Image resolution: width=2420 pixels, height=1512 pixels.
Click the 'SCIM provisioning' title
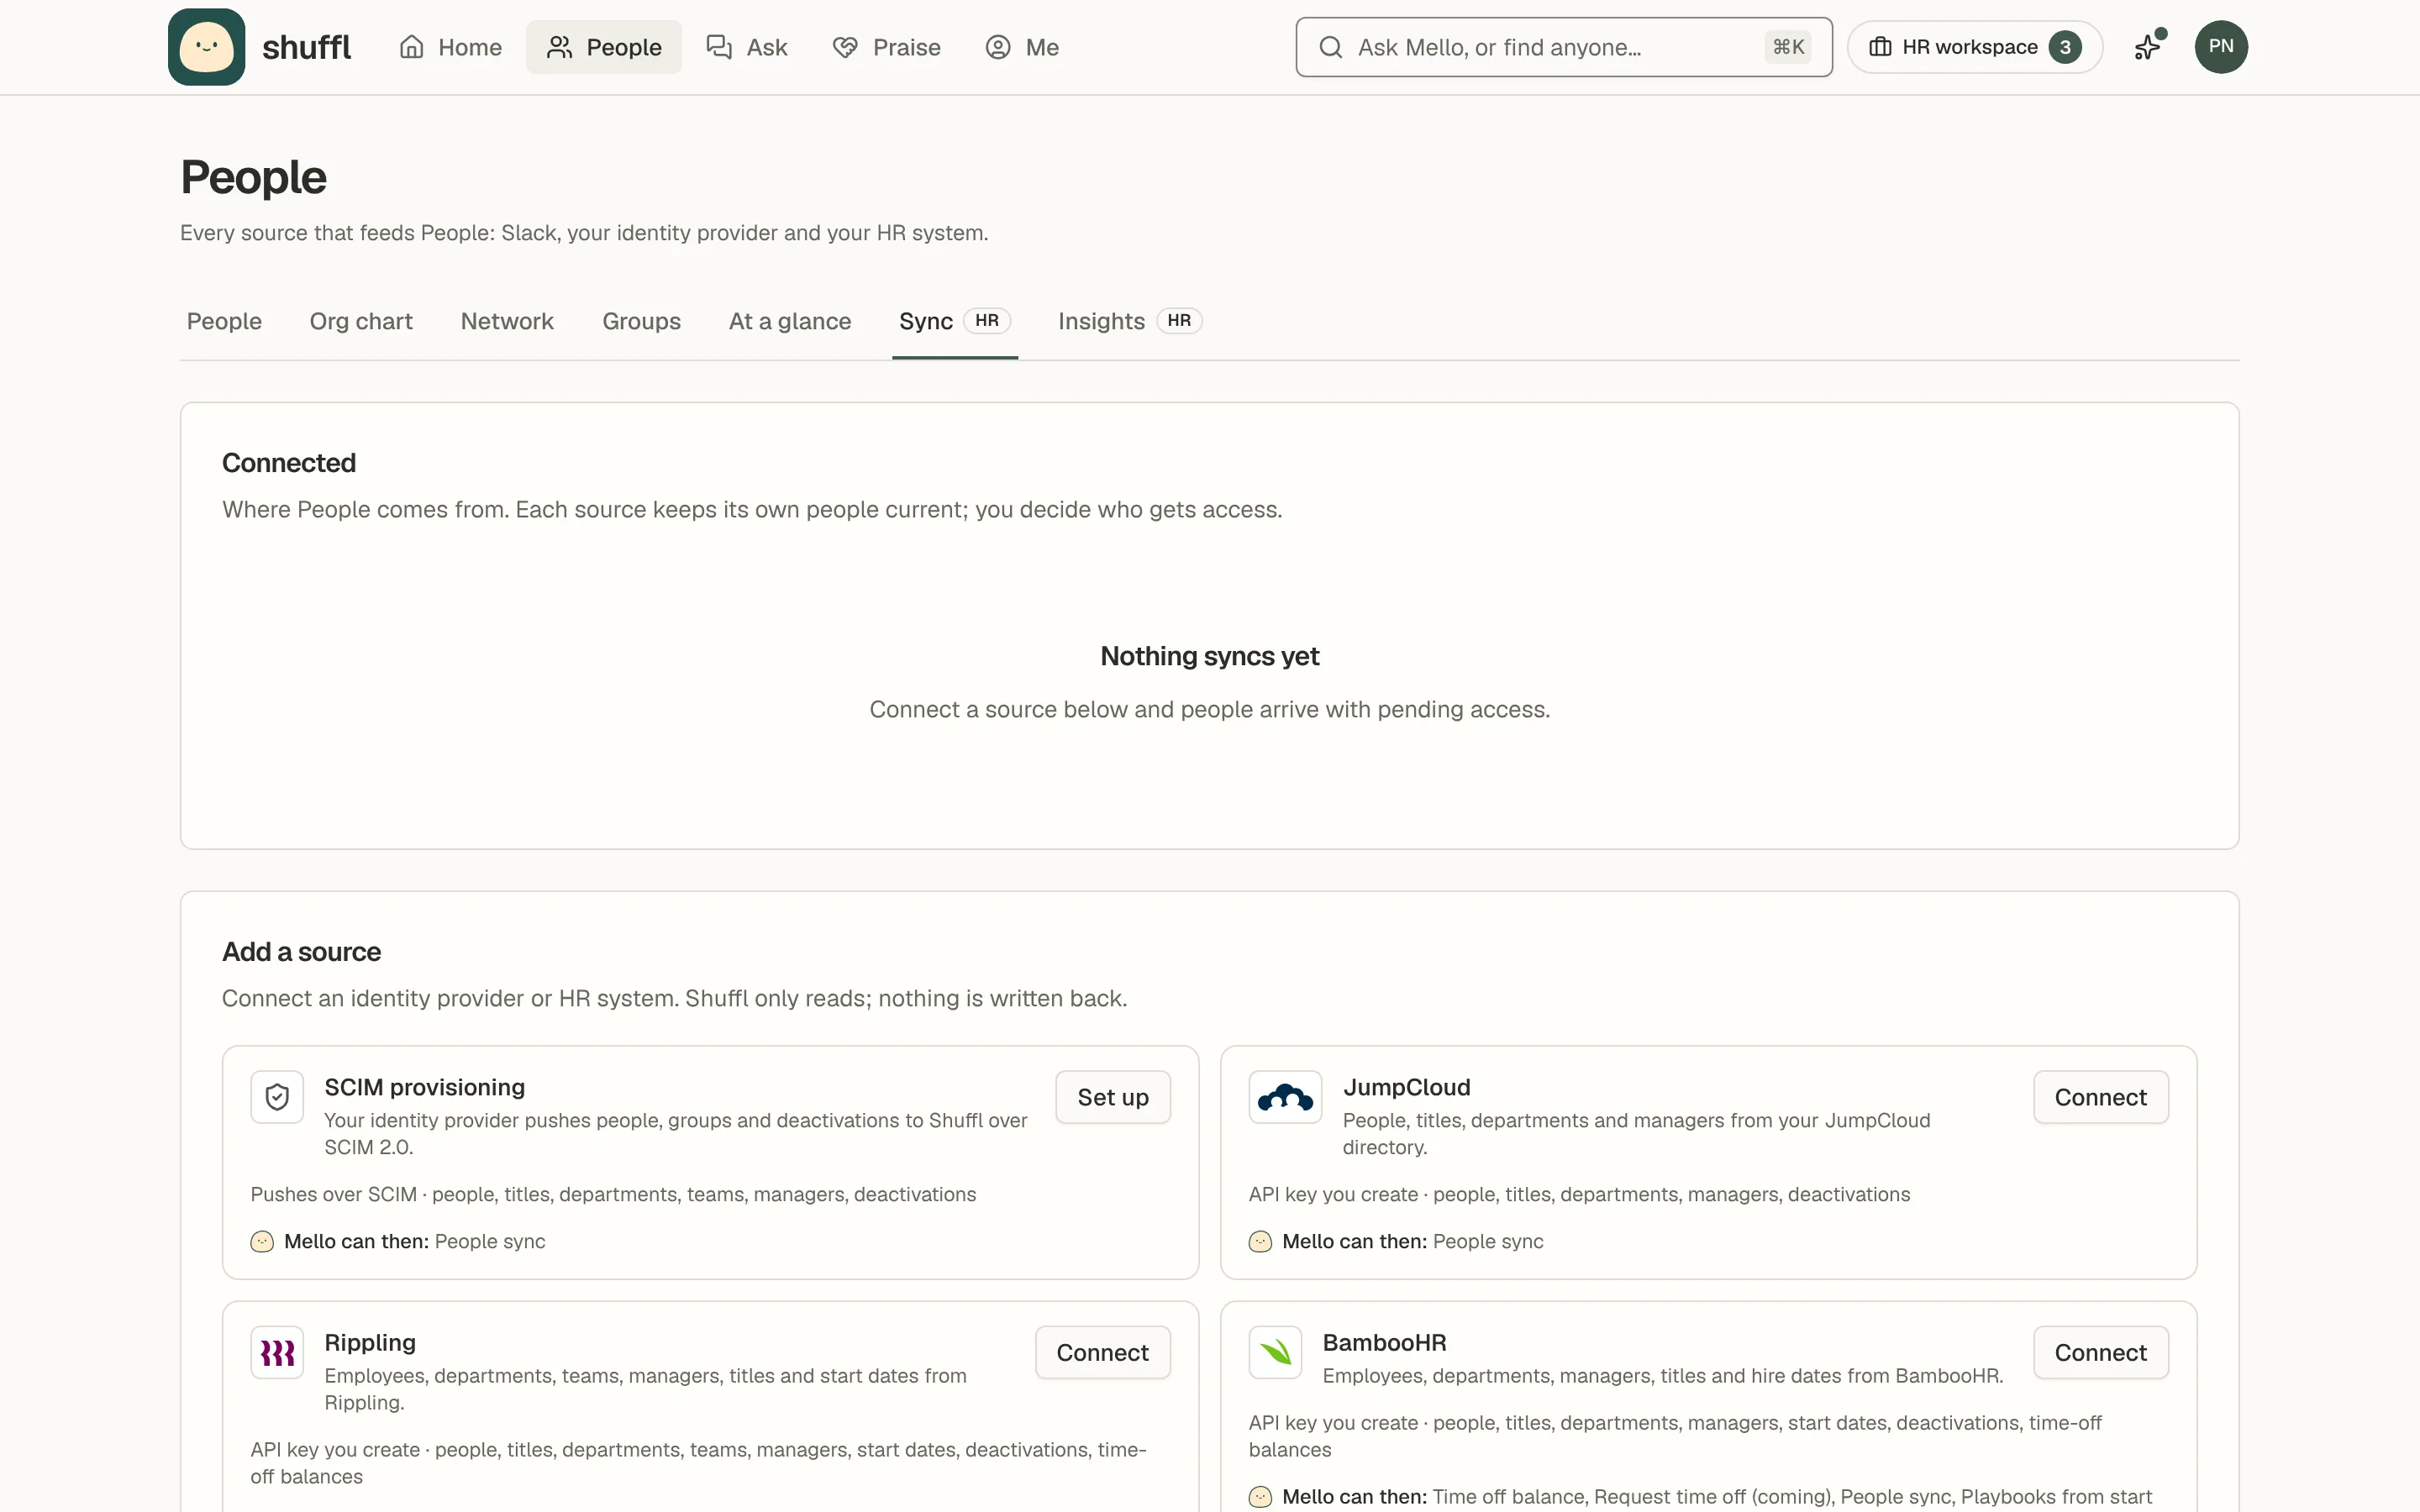coord(424,1087)
